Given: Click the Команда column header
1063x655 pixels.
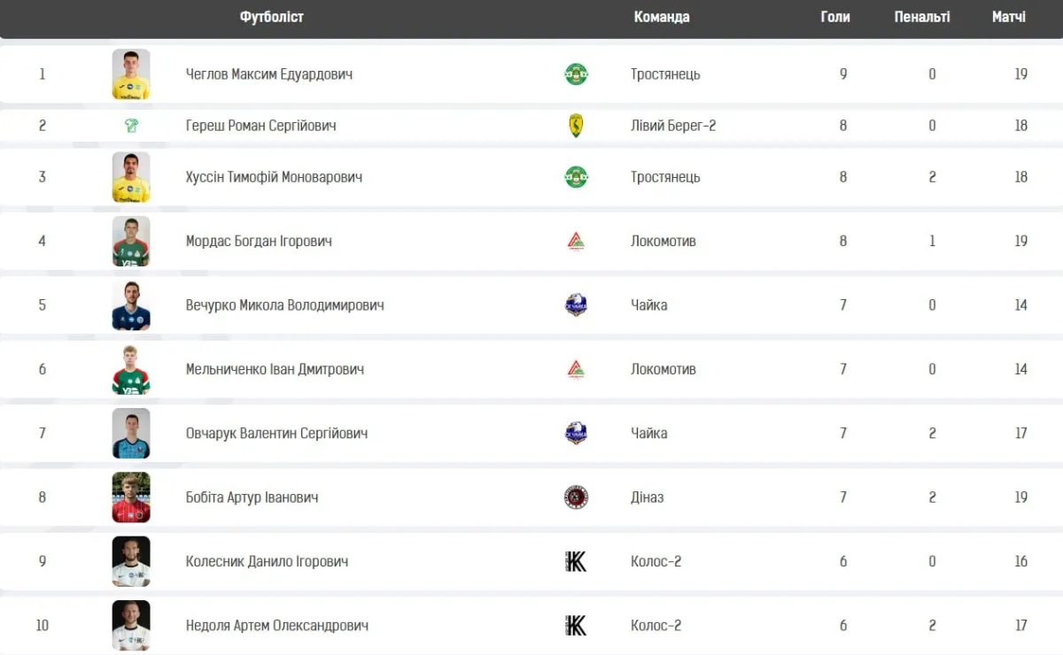Looking at the screenshot, I should (x=661, y=17).
